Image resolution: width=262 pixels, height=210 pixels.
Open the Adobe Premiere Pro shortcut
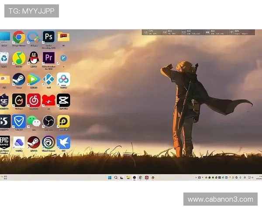(x=48, y=58)
